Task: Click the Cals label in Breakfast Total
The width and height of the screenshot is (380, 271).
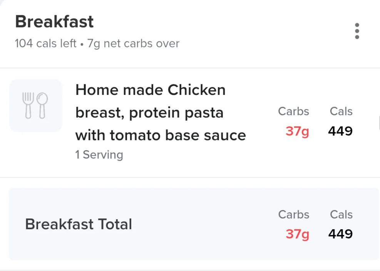Action: (341, 215)
